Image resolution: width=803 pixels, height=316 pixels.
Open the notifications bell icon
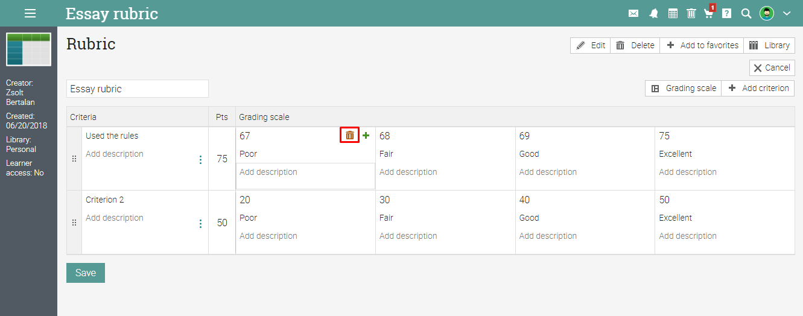click(x=653, y=13)
